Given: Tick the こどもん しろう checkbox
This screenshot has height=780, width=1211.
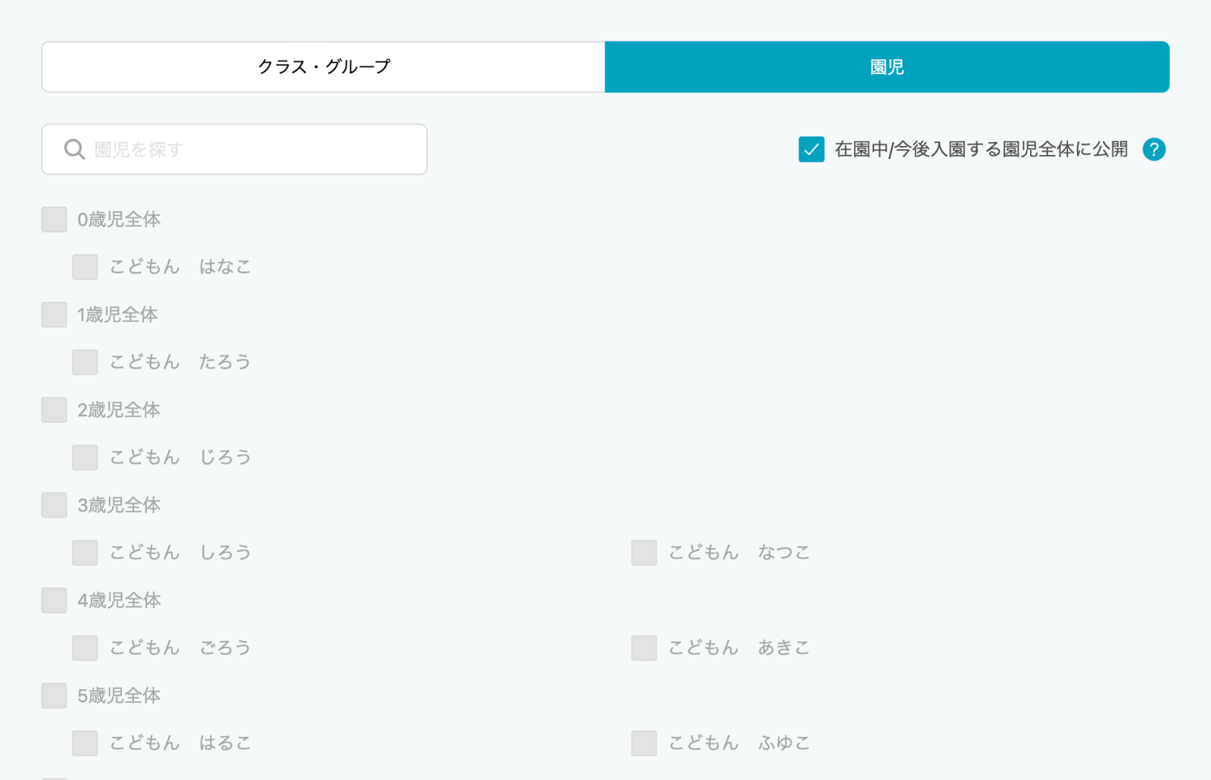Looking at the screenshot, I should 85,553.
